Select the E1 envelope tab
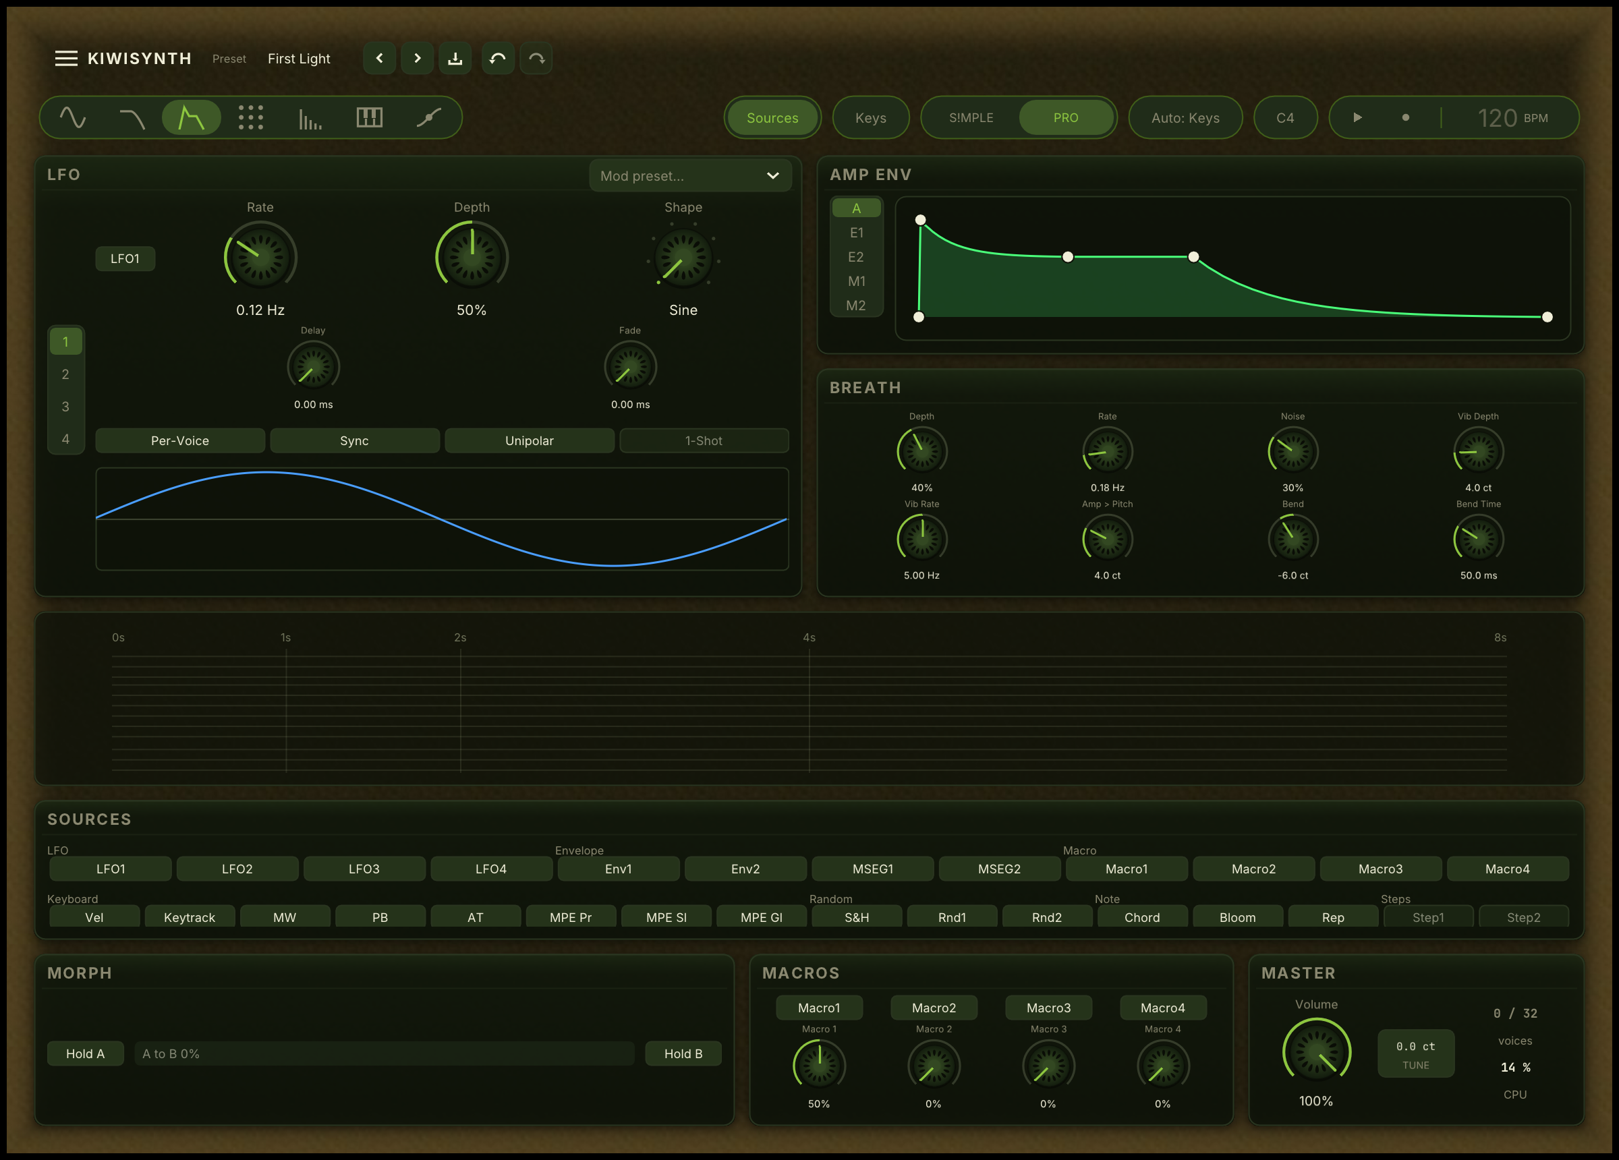1619x1160 pixels. (x=857, y=233)
